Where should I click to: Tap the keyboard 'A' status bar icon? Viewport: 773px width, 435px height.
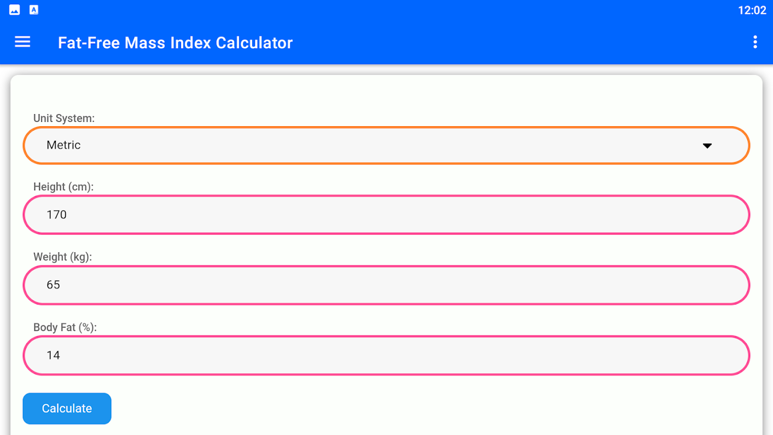tap(34, 10)
